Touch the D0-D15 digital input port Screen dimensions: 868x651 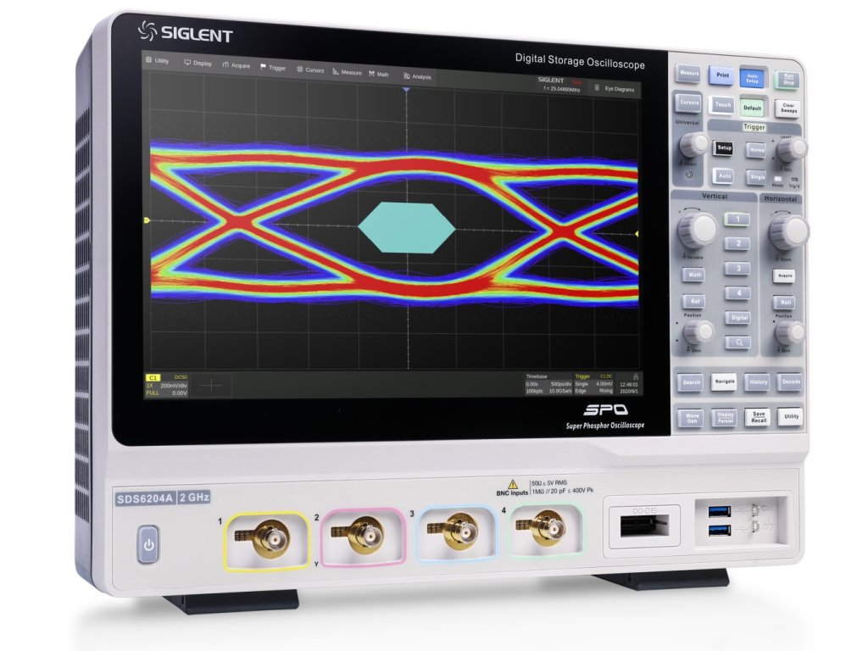(x=644, y=525)
